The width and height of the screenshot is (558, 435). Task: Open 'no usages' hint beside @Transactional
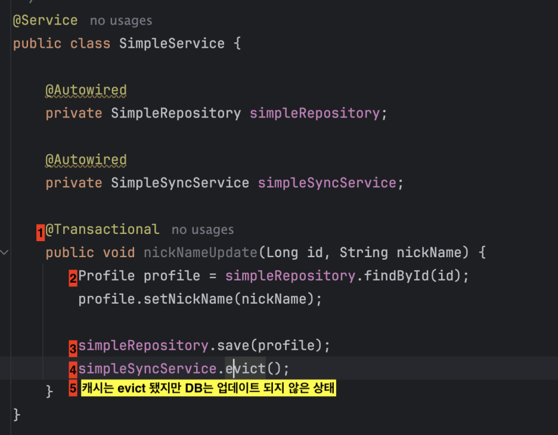coord(203,230)
